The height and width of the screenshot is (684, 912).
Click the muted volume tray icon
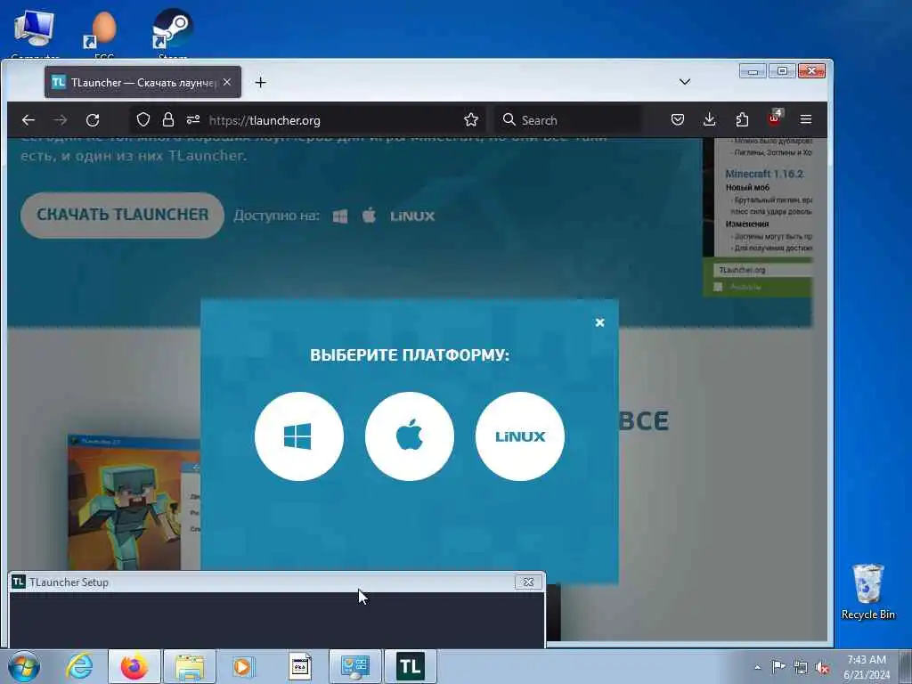(x=822, y=668)
